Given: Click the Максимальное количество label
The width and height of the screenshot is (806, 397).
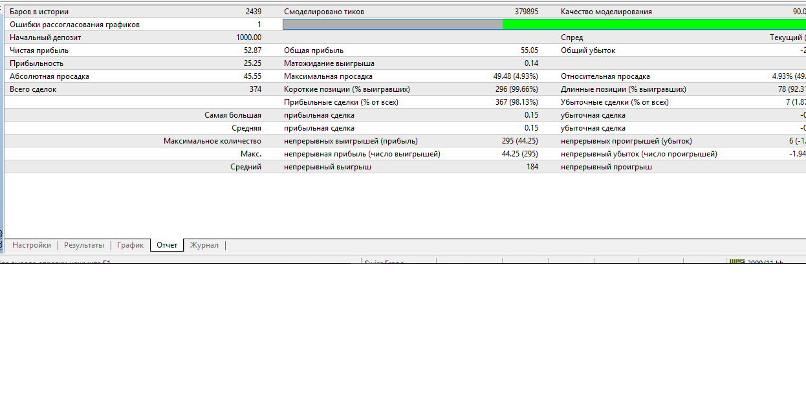Looking at the screenshot, I should pyautogui.click(x=212, y=141).
